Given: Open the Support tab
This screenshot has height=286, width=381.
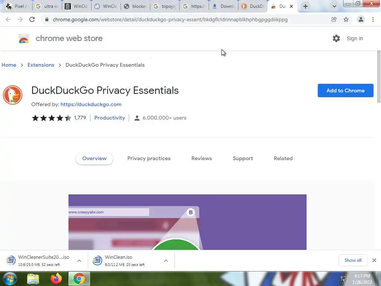Looking at the screenshot, I should [x=243, y=159].
